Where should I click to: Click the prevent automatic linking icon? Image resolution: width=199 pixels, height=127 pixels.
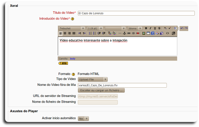click(x=138, y=33)
